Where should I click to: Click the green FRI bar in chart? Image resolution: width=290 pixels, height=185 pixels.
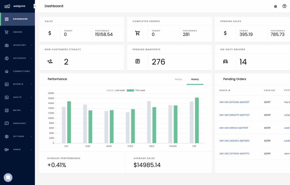click(x=197, y=120)
